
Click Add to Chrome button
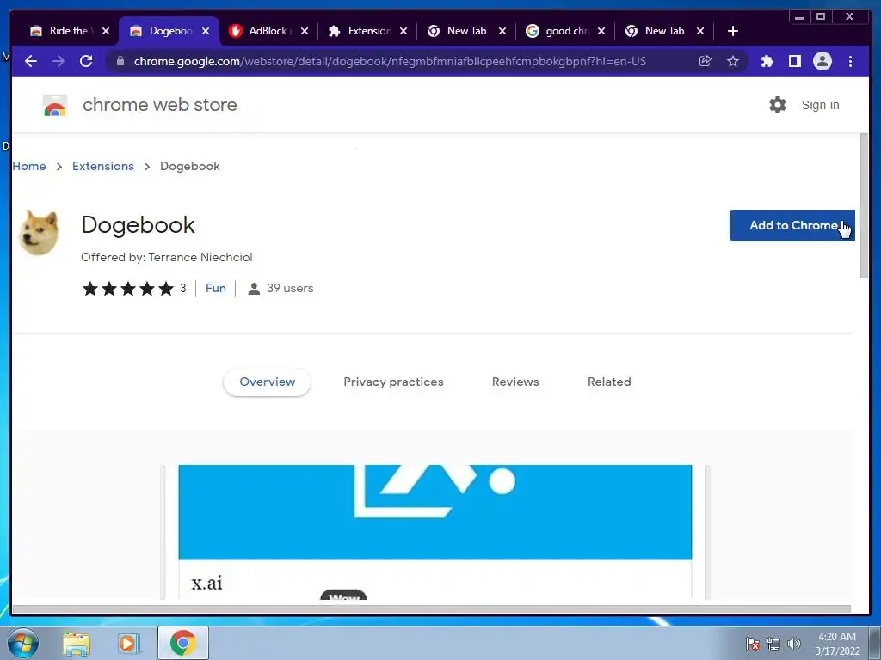click(792, 226)
